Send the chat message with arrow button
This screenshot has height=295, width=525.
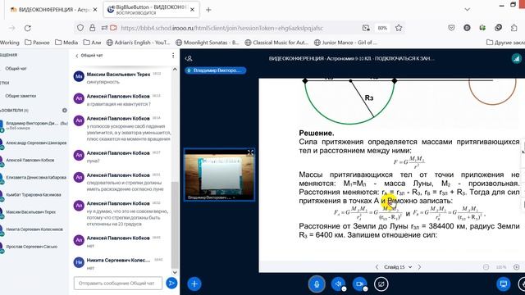point(171,284)
